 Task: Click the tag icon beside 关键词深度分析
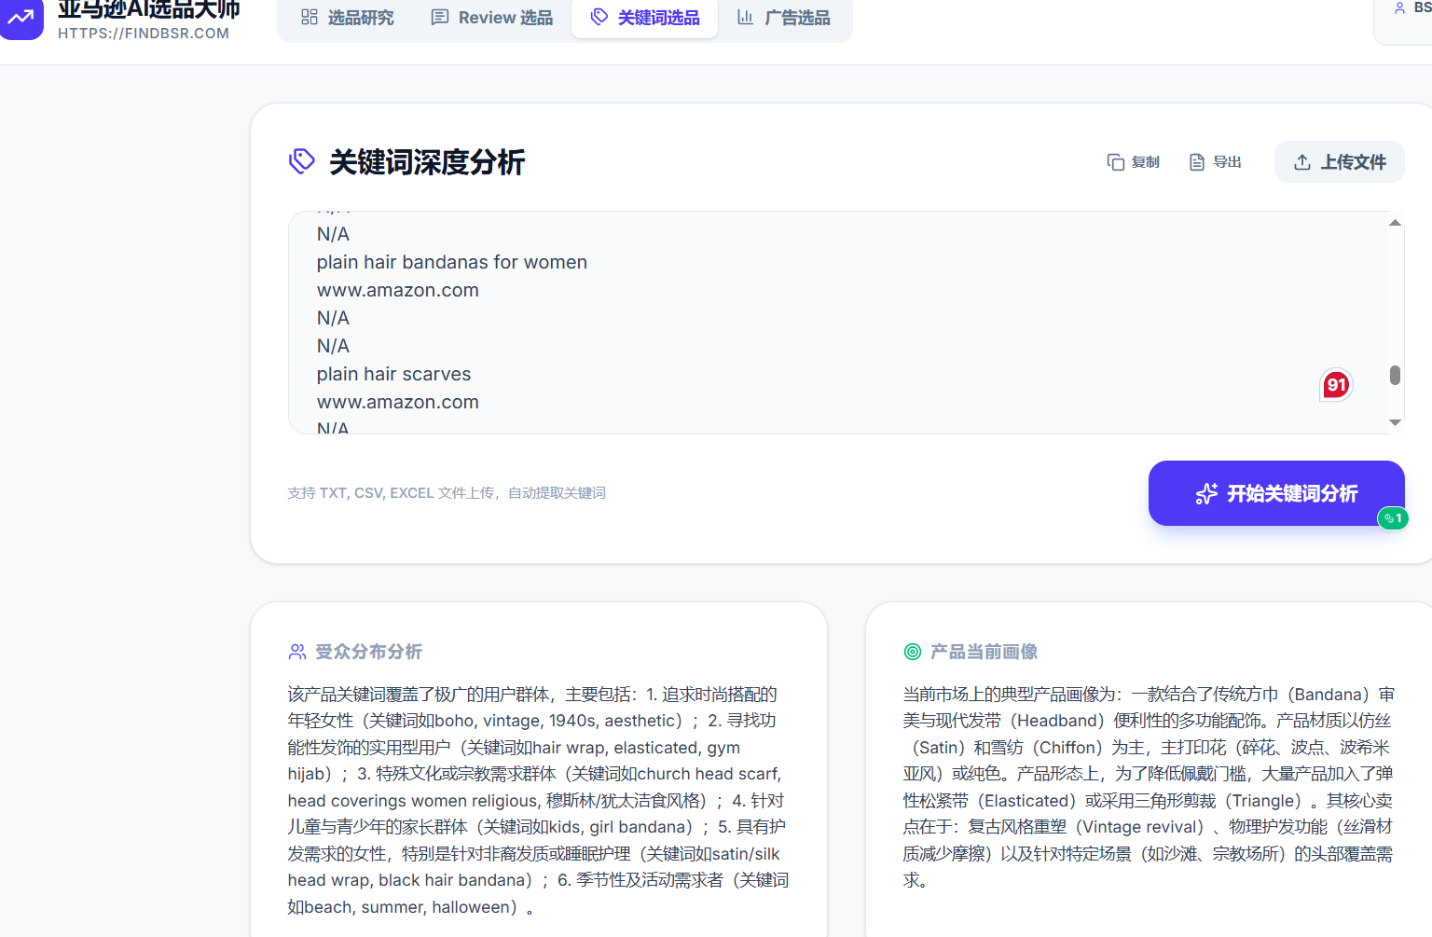click(x=302, y=161)
